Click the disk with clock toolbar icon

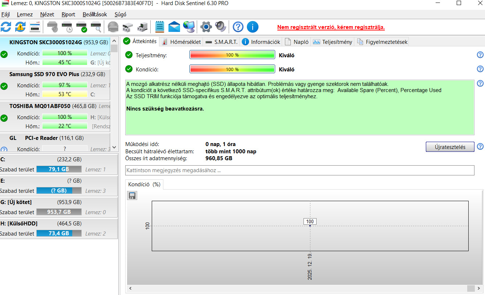pos(67,27)
